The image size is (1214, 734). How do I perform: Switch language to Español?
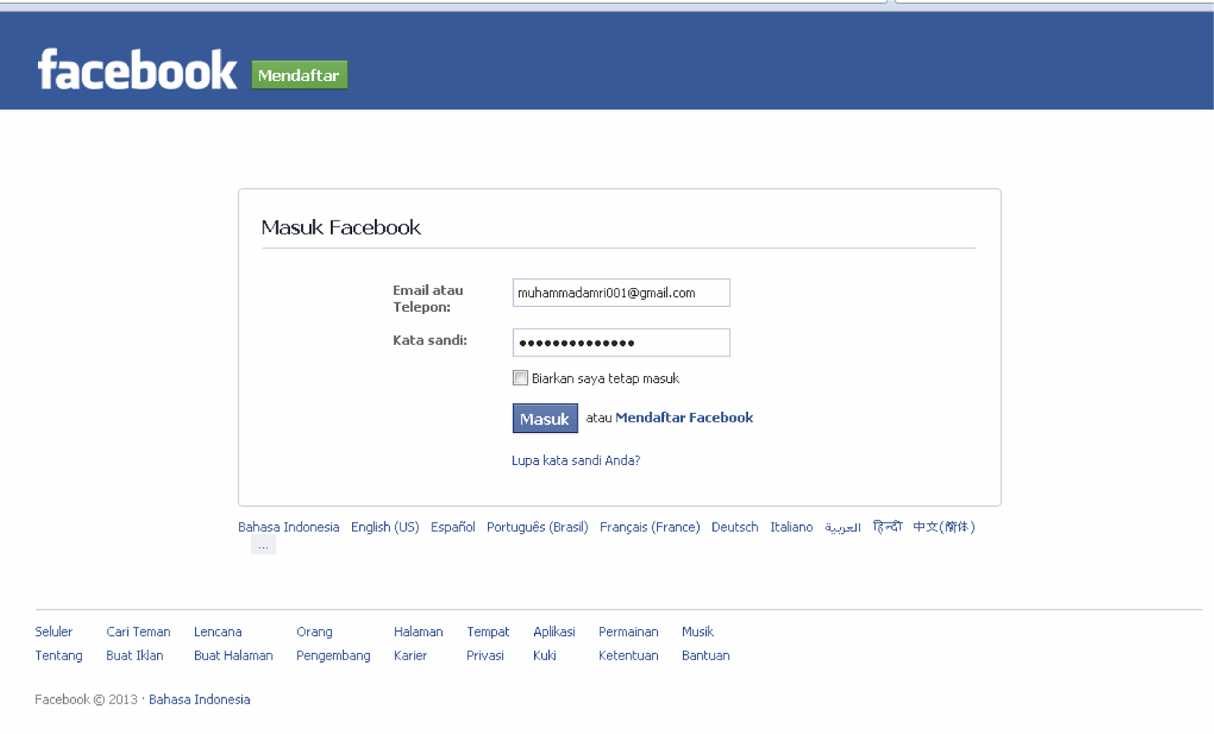[453, 527]
